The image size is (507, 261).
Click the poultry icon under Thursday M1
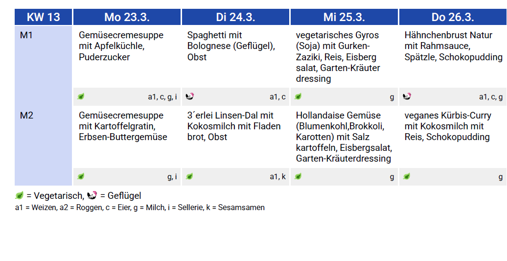point(407,96)
